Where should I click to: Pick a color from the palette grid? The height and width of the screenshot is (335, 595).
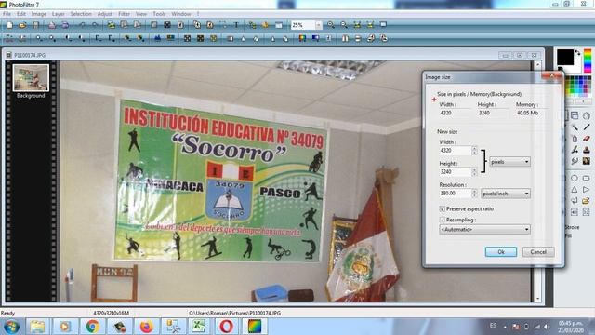pyautogui.click(x=578, y=87)
